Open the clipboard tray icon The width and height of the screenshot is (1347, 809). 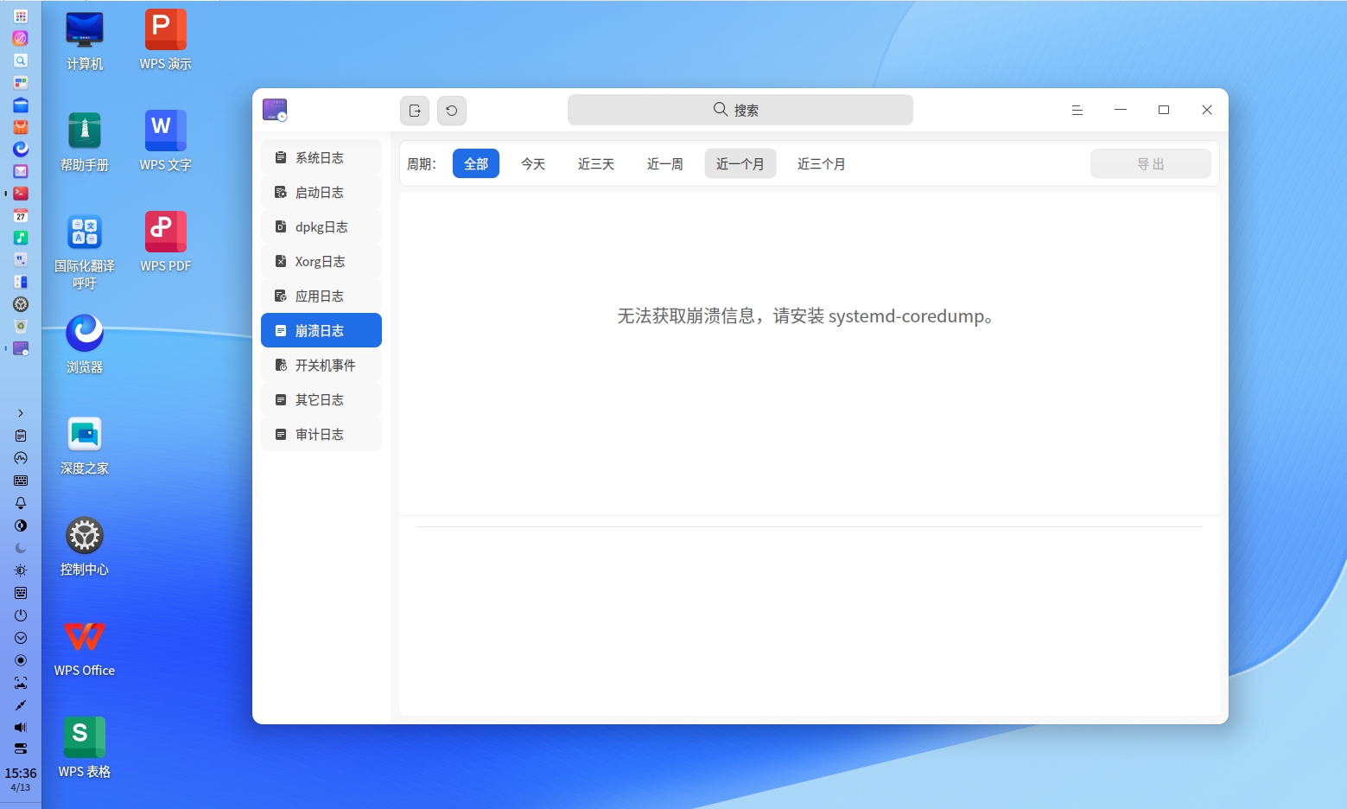(x=21, y=436)
